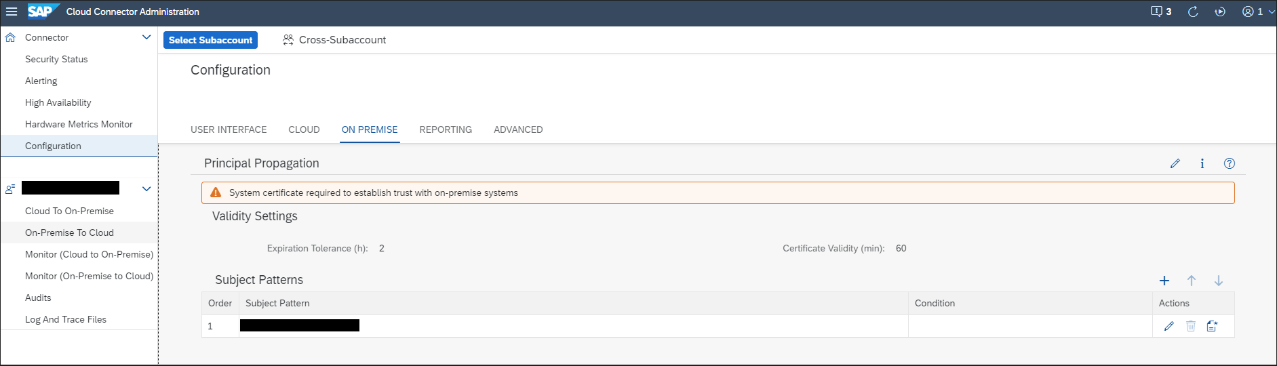Open Hardware Metrics Monitor
This screenshot has width=1277, height=366.
click(79, 124)
